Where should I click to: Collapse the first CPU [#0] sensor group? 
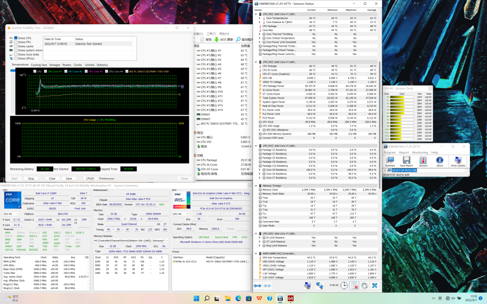(x=256, y=14)
